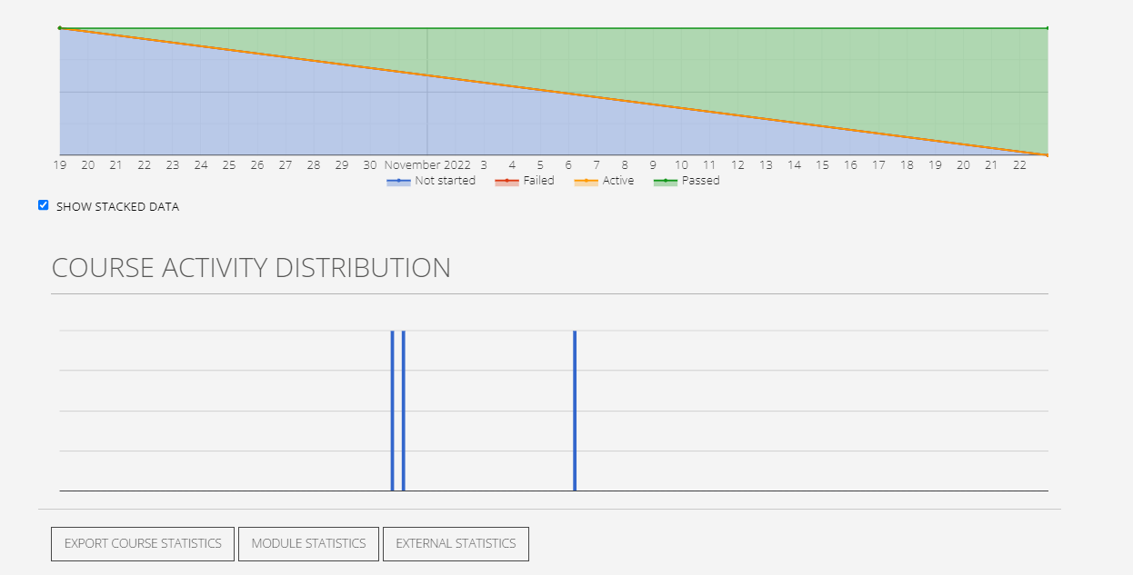This screenshot has width=1133, height=575.
Task: Click the blue Not started legend swatch
Action: tap(398, 182)
